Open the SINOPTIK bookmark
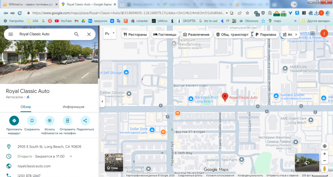 click(x=186, y=21)
